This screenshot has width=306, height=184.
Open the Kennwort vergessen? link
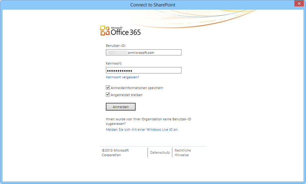coord(122,77)
